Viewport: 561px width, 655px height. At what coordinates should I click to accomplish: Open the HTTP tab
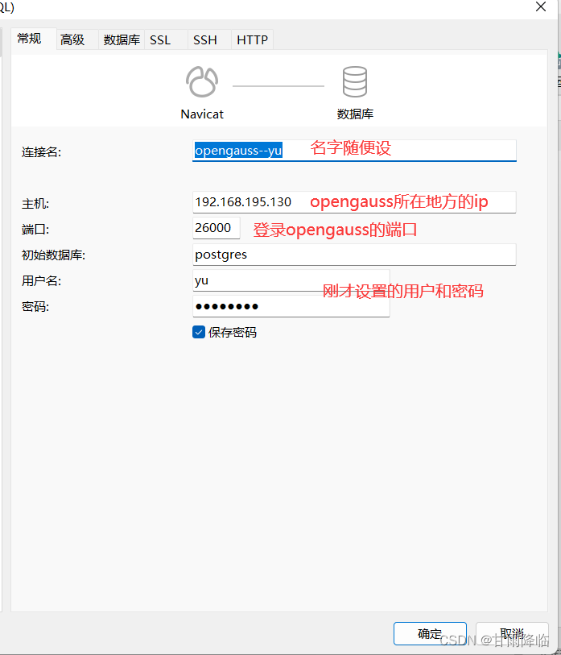click(x=252, y=39)
